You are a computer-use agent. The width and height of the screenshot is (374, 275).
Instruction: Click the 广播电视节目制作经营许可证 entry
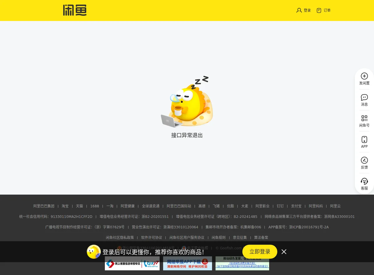click(85, 227)
